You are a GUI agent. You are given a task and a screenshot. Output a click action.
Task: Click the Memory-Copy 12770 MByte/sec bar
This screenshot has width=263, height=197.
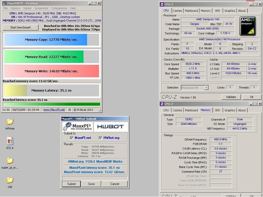[x=52, y=40]
